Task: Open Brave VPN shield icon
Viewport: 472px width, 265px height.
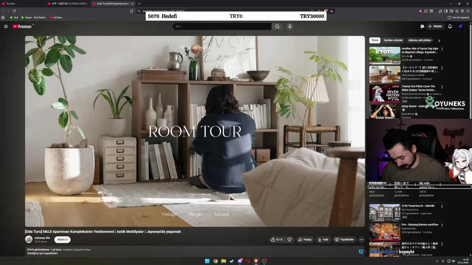Action: pyautogui.click(x=462, y=11)
